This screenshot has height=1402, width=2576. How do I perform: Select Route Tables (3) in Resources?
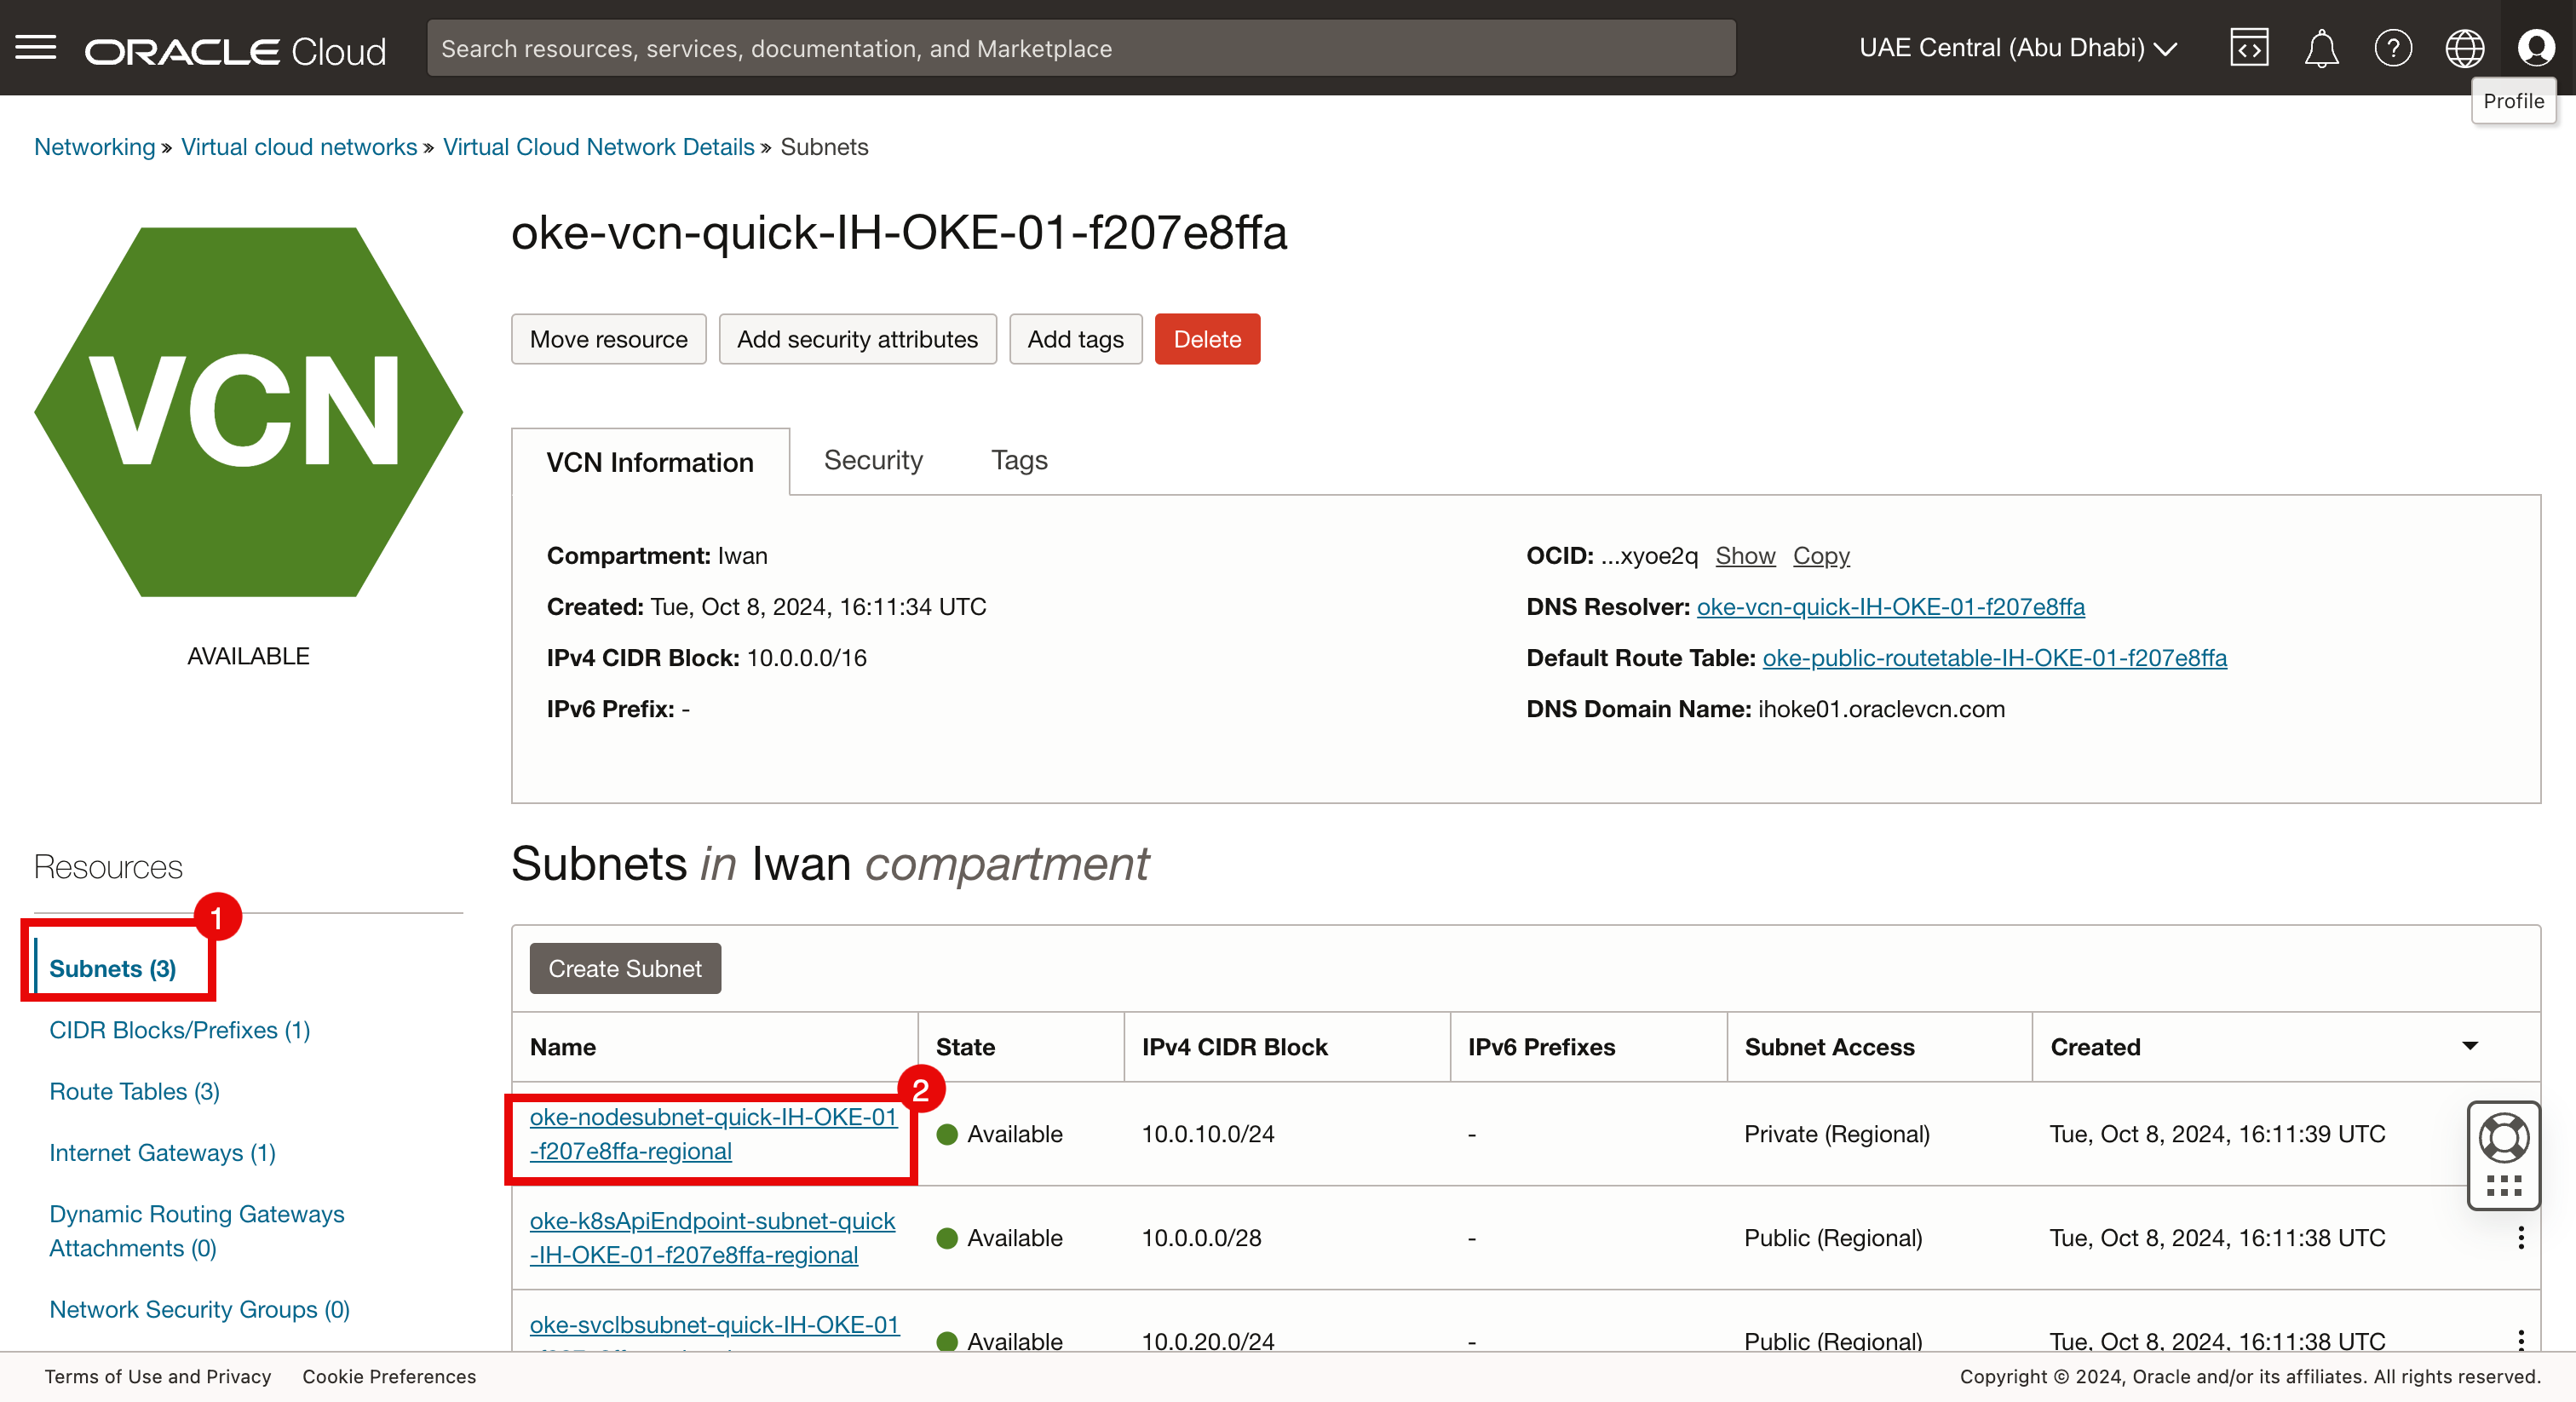pos(134,1091)
